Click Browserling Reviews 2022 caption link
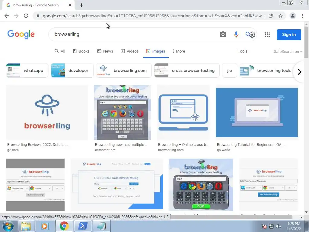309x232 pixels. click(38, 145)
